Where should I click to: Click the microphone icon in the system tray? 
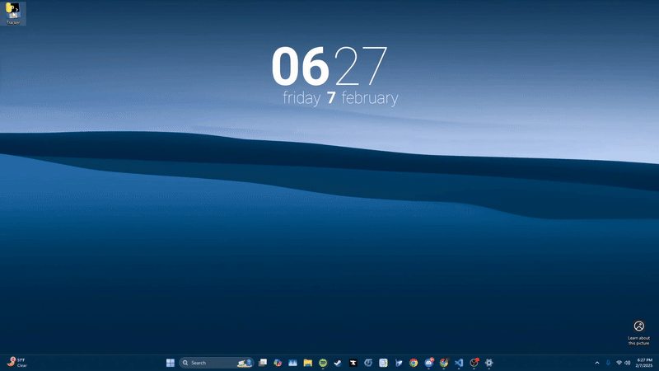pos(608,363)
